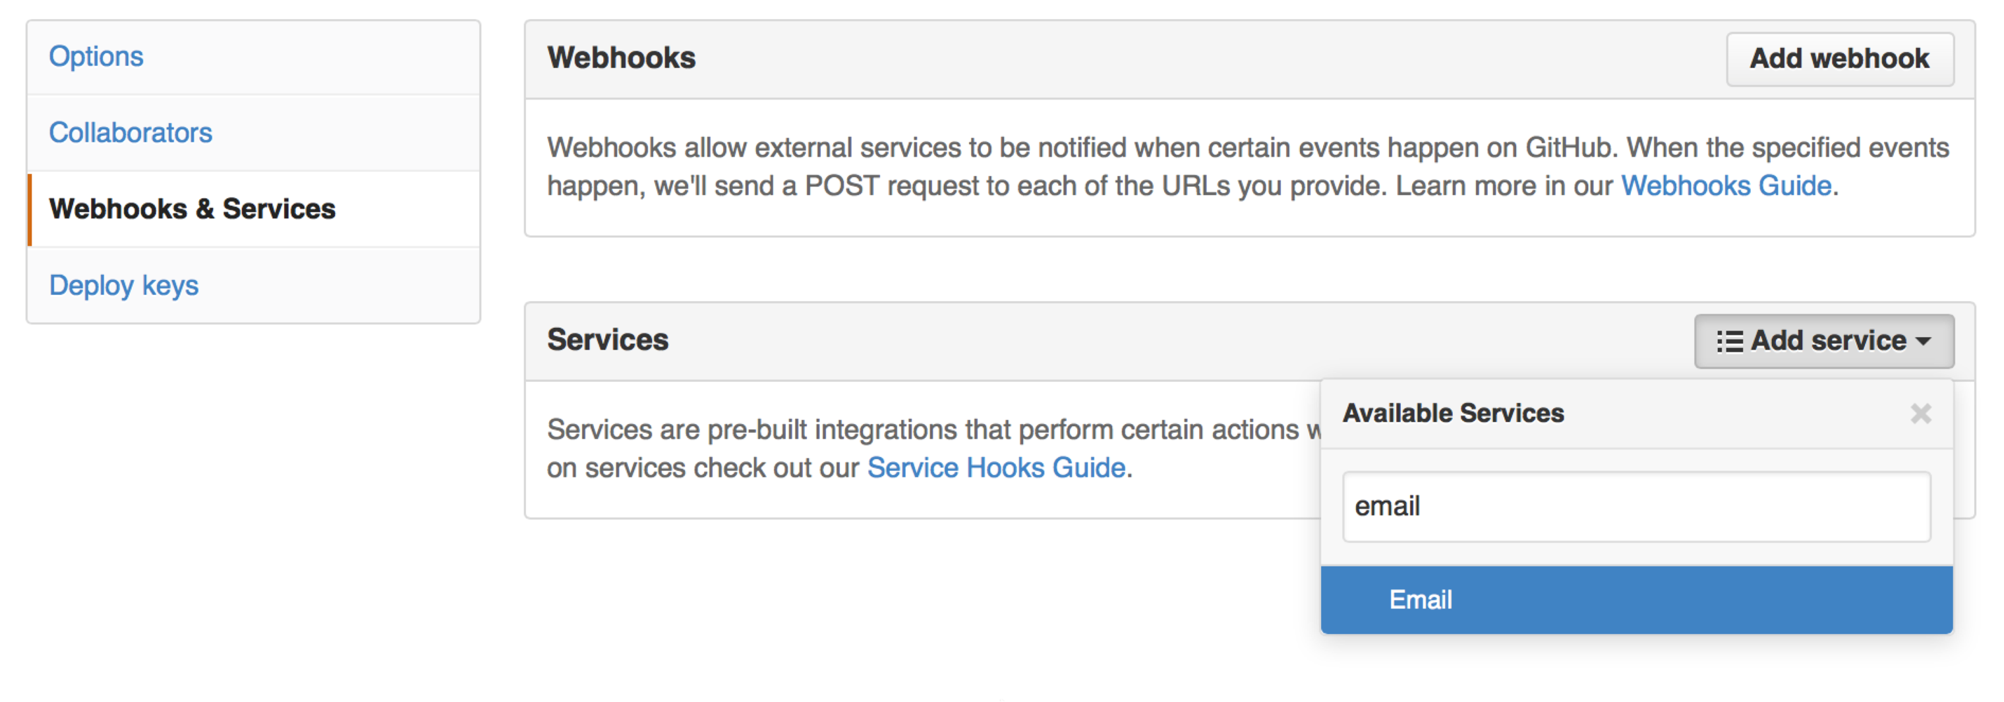
Task: Toggle the Add service dropdown
Action: [1823, 341]
